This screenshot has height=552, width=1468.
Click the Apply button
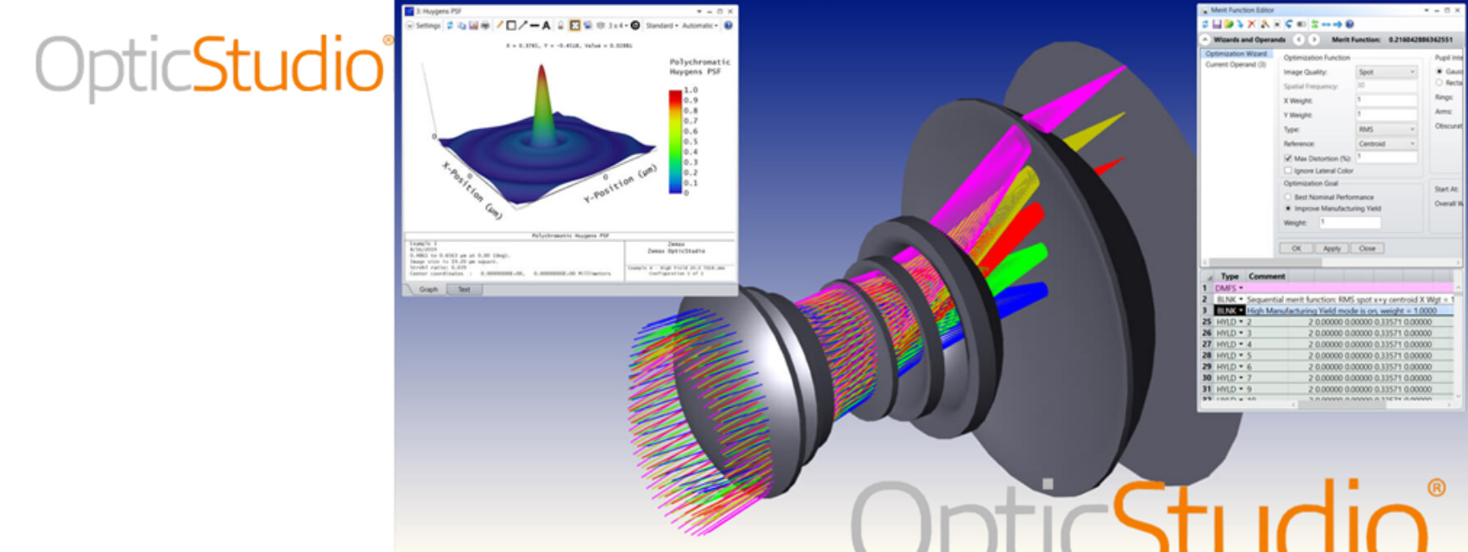coord(1332,248)
